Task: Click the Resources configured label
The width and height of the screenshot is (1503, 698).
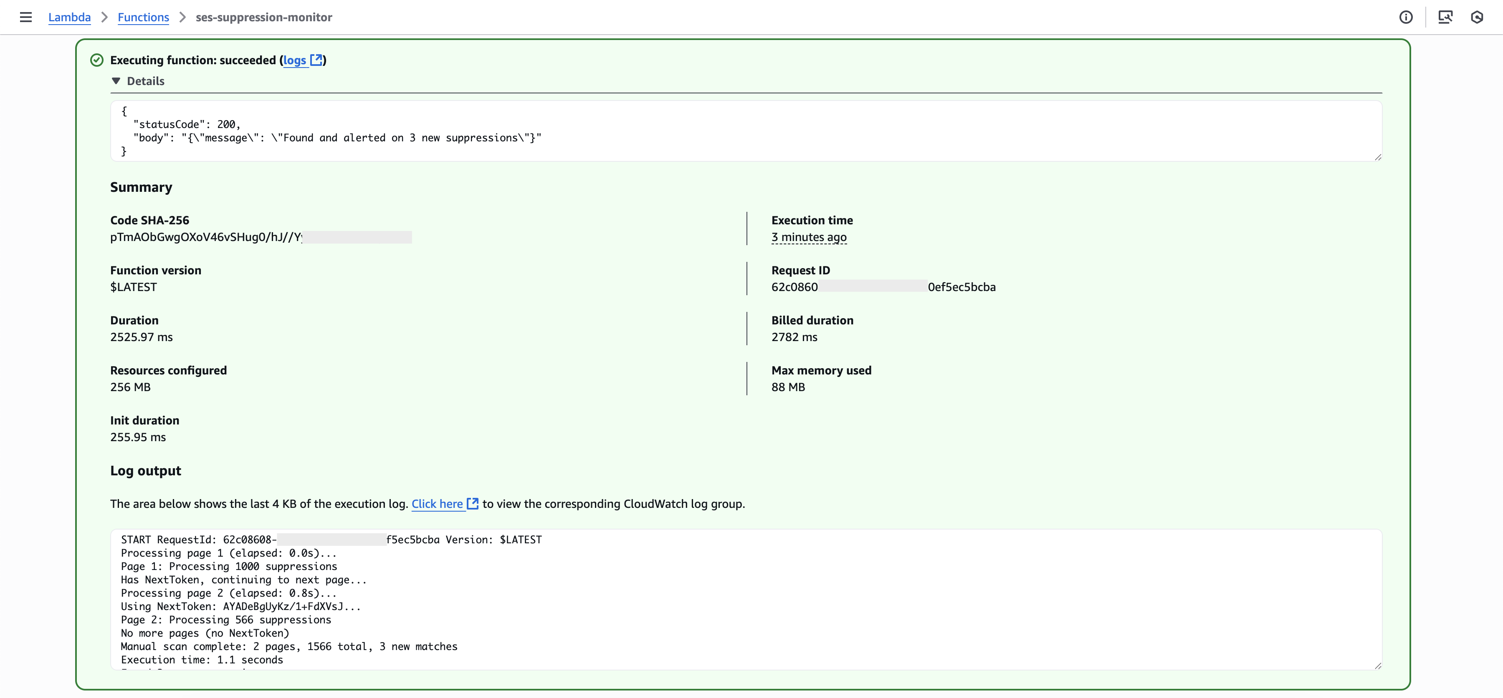Action: 169,371
